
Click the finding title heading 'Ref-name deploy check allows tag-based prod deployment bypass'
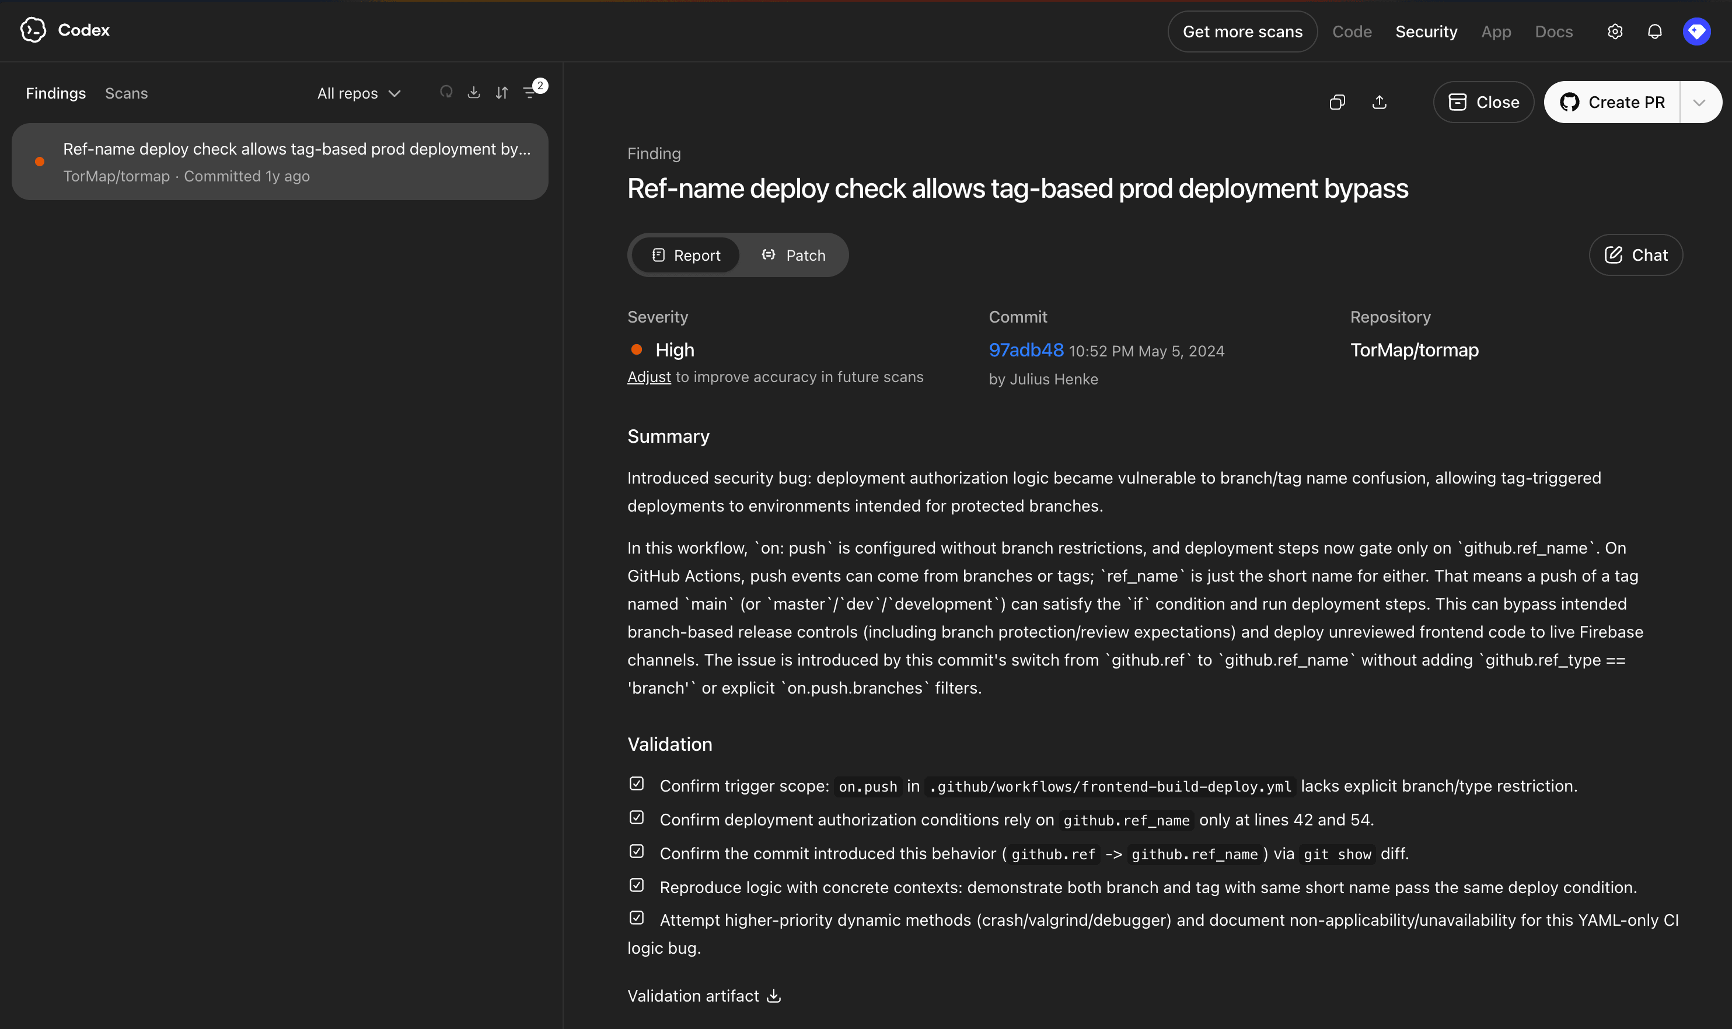1018,188
